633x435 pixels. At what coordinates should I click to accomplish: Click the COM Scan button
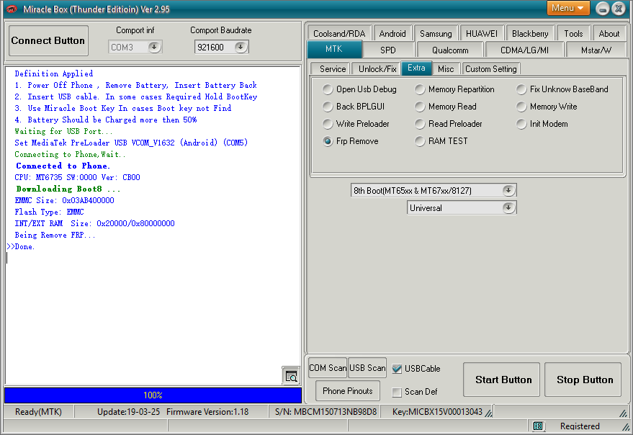tap(328, 368)
